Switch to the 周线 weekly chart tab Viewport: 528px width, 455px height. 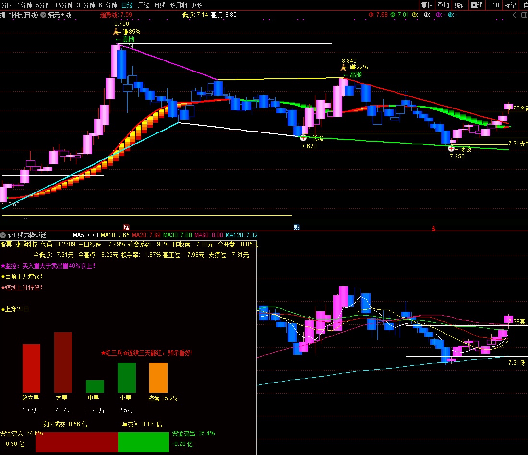point(144,5)
